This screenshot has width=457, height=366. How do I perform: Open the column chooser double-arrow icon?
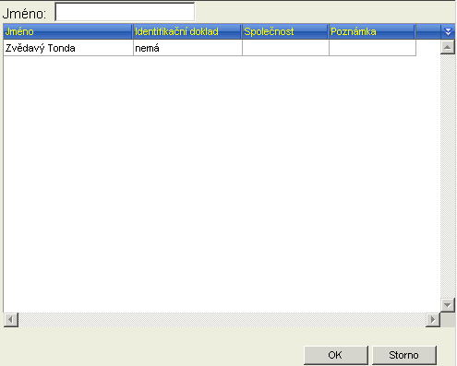[448, 31]
